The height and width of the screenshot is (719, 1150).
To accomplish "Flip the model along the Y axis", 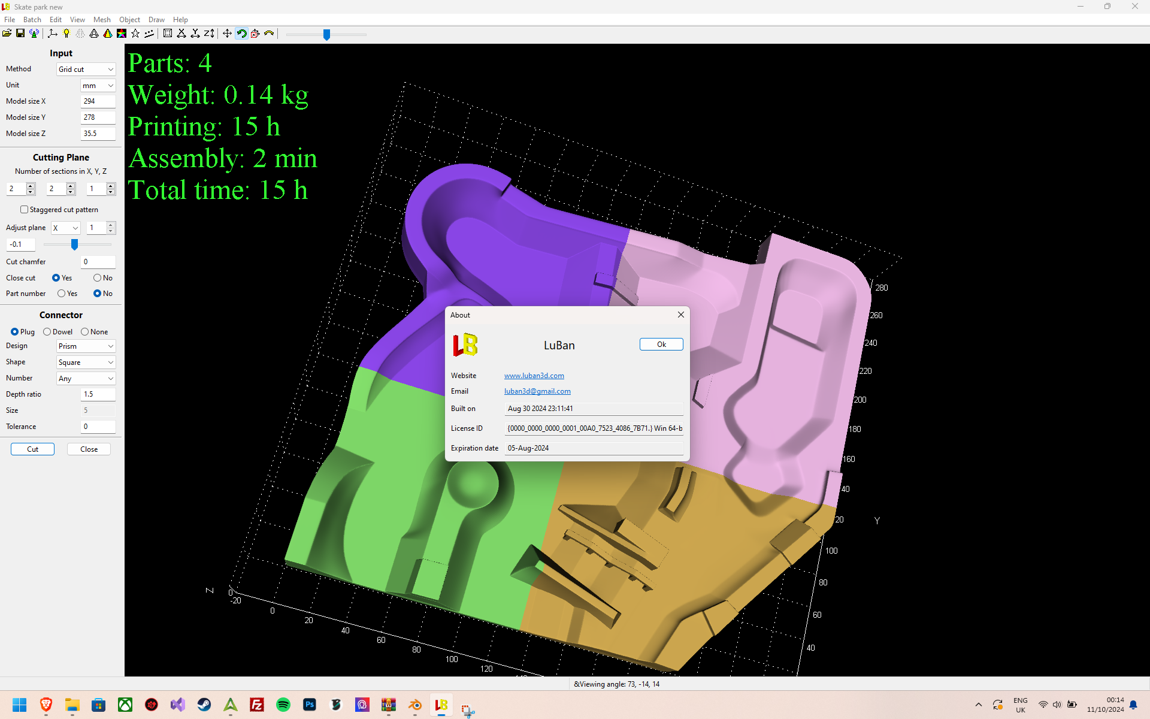I will tap(195, 34).
